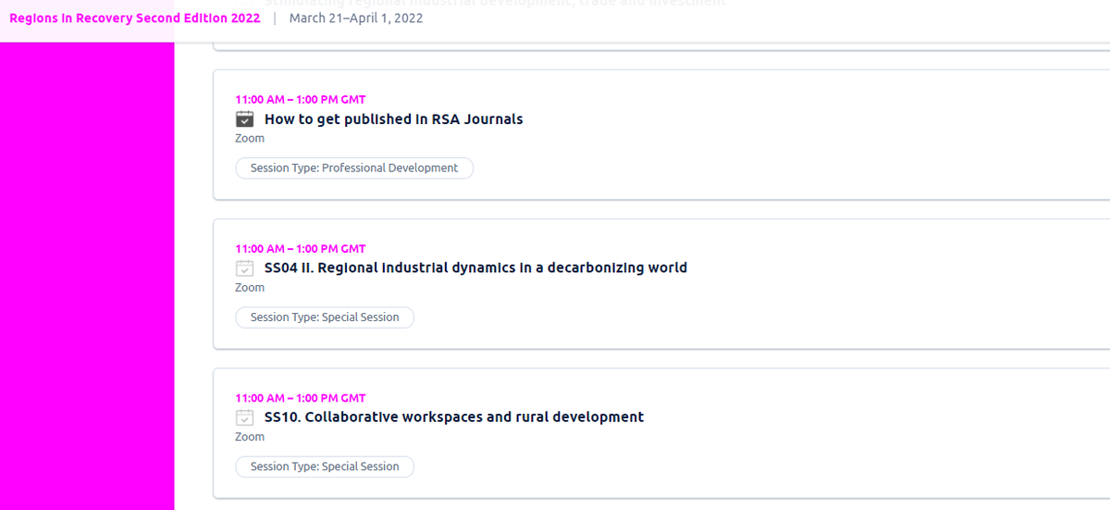1110x510 pixels.
Task: Click time text above SS04 II session
Action: (x=301, y=248)
